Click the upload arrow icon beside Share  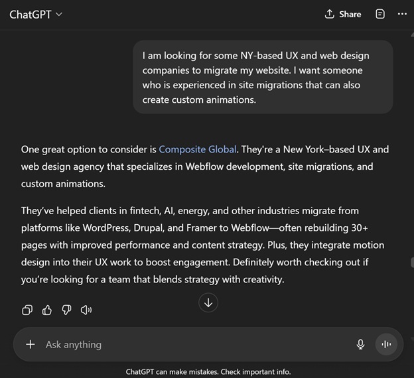[x=330, y=14]
